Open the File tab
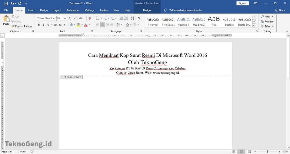The height and width of the screenshot is (154, 290). [6, 10]
